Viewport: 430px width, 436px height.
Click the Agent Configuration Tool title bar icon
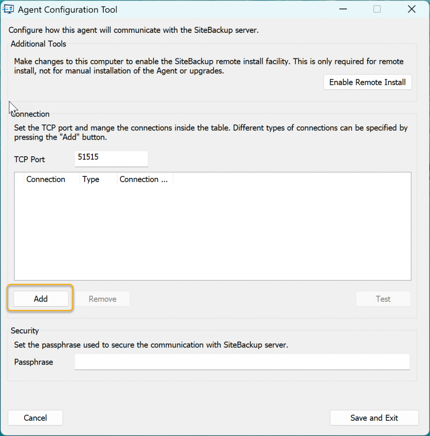tap(9, 9)
